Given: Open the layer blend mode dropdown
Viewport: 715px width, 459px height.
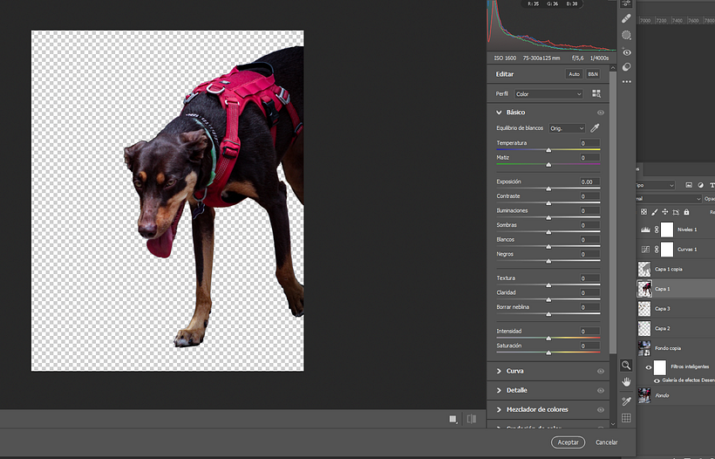Looking at the screenshot, I should (x=669, y=198).
